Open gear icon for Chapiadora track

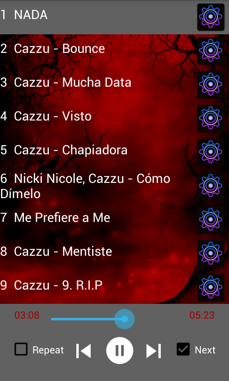click(211, 152)
